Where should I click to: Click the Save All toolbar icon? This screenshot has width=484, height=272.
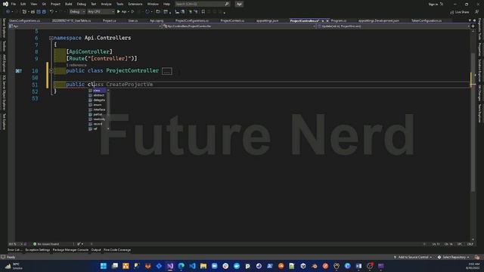tap(44, 12)
